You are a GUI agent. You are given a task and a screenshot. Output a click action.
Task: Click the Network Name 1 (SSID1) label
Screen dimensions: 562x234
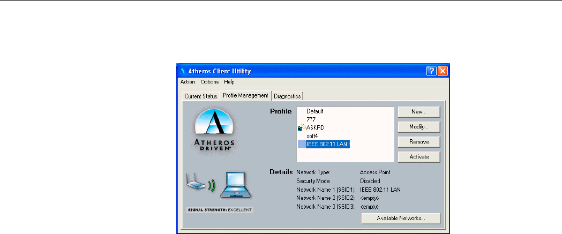pos(326,190)
